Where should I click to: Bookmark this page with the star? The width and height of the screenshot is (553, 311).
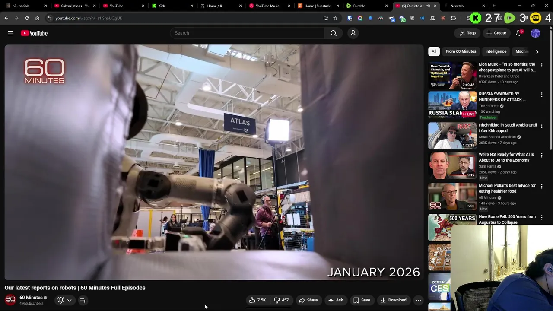335,18
